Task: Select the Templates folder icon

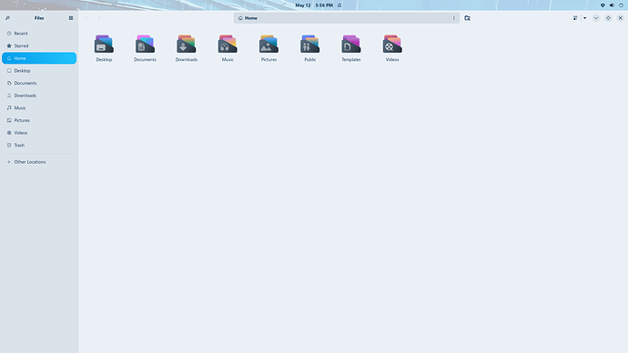Action: point(351,44)
